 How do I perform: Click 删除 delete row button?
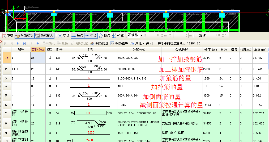coord(63,43)
